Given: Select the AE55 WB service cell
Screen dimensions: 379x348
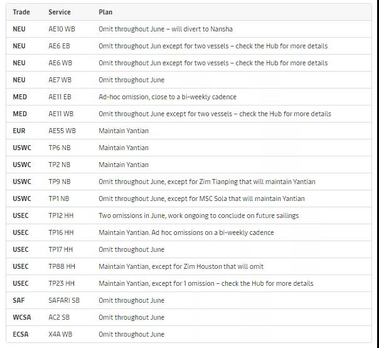Looking at the screenshot, I should pyautogui.click(x=62, y=131).
